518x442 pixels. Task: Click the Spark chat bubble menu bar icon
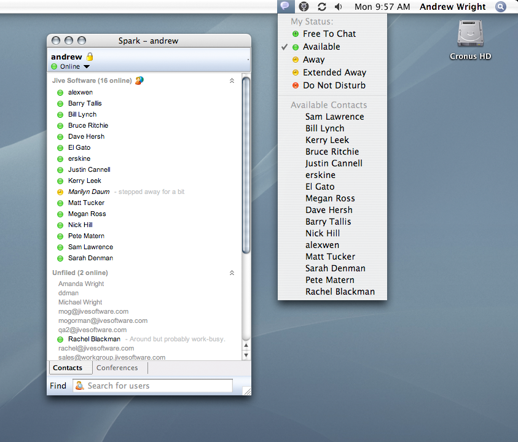pyautogui.click(x=285, y=6)
